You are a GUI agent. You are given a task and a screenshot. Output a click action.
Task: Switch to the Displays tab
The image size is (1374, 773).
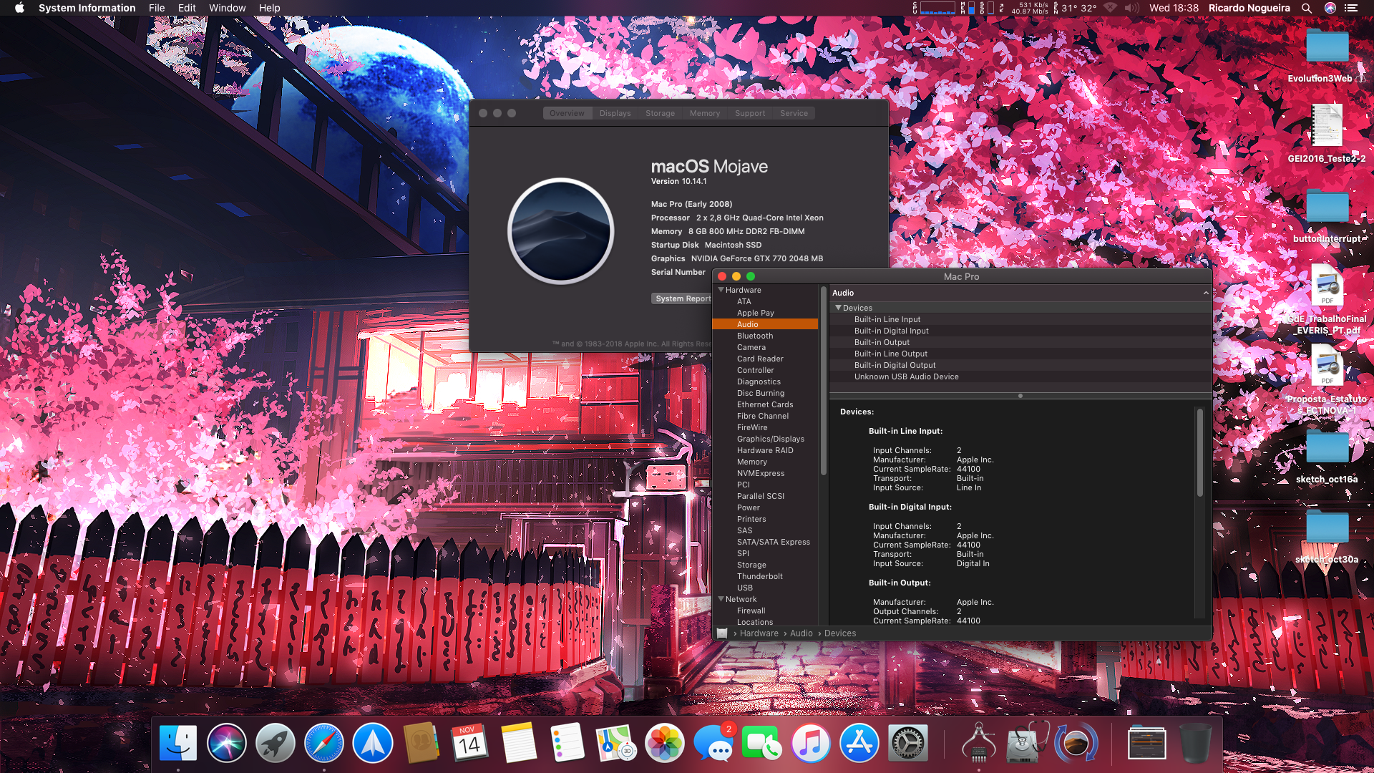tap(615, 113)
